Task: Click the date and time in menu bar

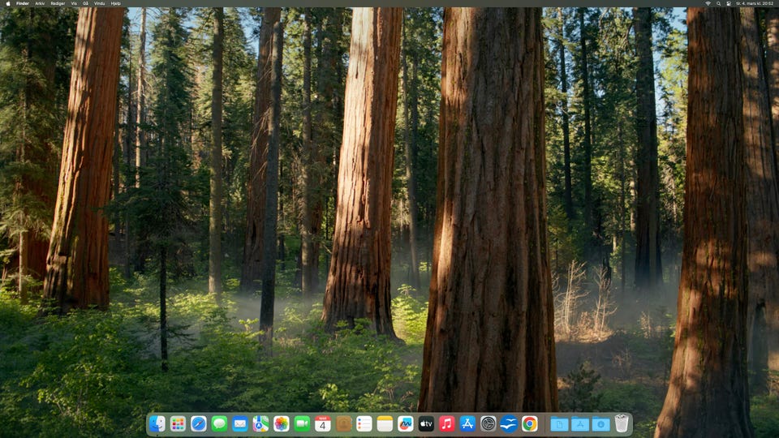Action: point(754,3)
